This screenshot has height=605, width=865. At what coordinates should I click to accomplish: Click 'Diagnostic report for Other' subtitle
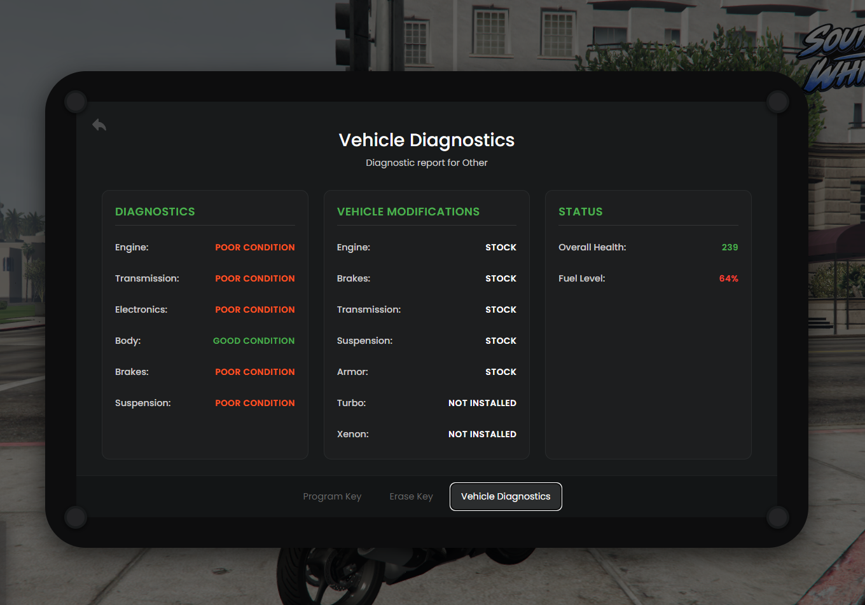tap(427, 163)
